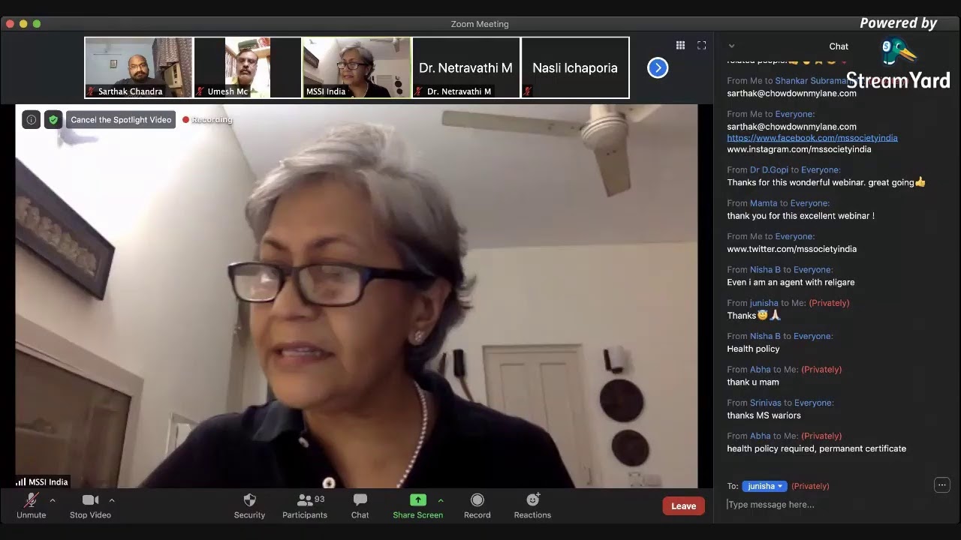This screenshot has width=961, height=540.
Task: Select Umesh Mc video thumbnail
Action: pos(248,67)
